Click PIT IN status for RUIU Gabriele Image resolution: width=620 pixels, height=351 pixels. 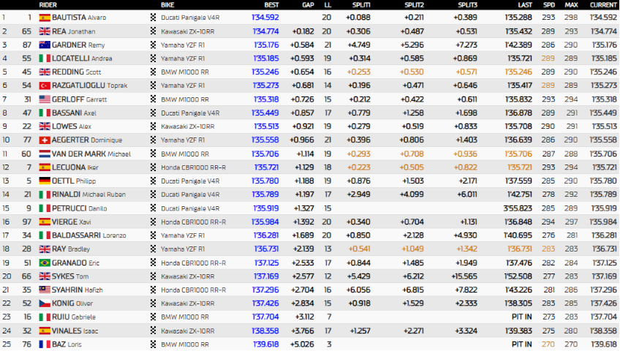(x=521, y=317)
